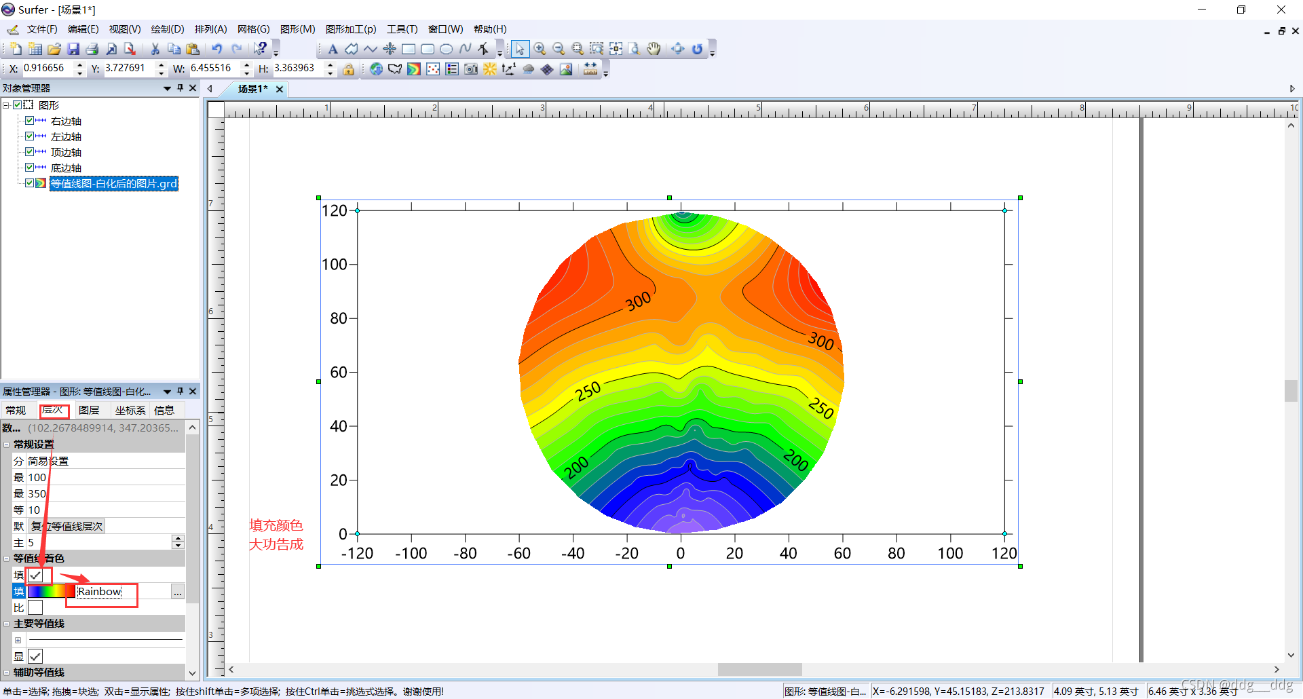Image resolution: width=1303 pixels, height=699 pixels.
Task: Increase the W width spinner value
Action: click(x=246, y=65)
